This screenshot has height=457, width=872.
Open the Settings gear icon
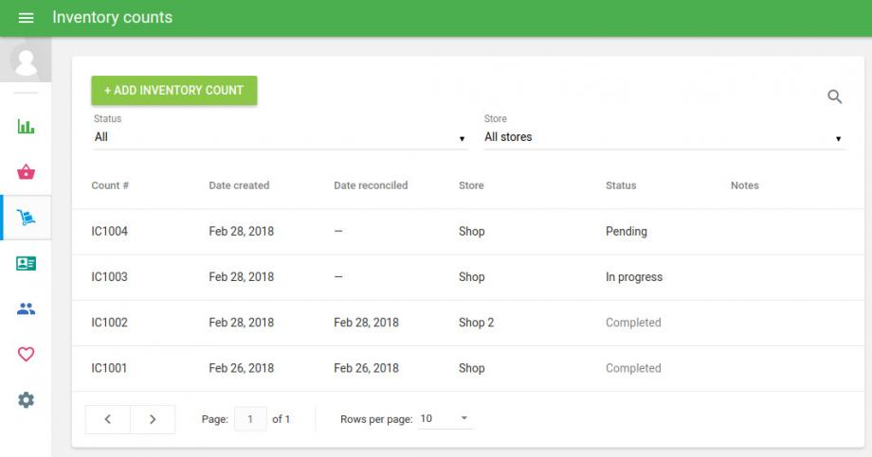tap(26, 399)
